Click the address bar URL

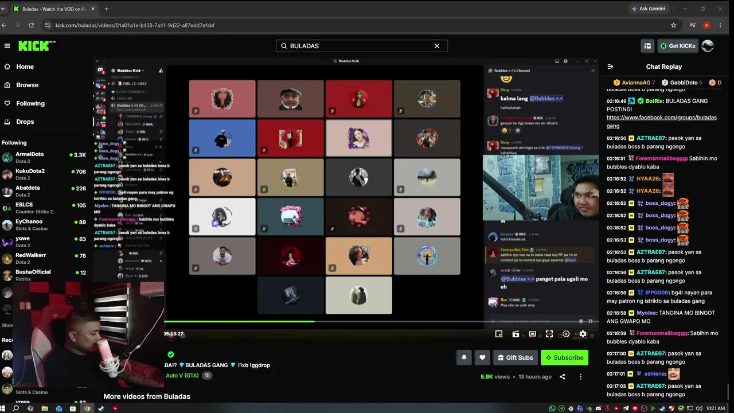pyautogui.click(x=135, y=25)
